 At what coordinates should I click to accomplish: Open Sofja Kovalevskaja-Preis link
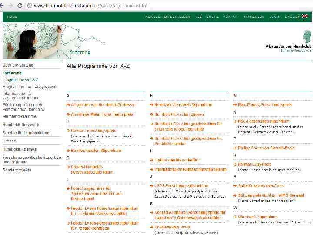pos(261,186)
